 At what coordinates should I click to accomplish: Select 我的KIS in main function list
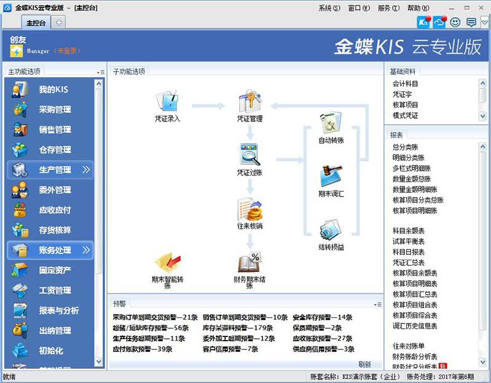[x=49, y=90]
